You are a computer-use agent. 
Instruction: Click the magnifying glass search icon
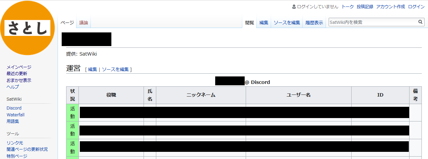pos(420,22)
